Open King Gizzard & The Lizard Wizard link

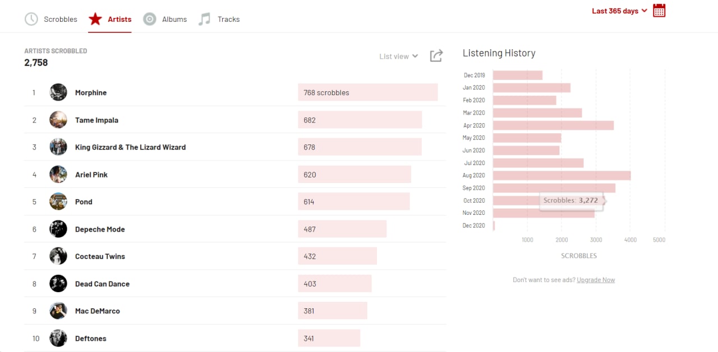click(x=130, y=147)
